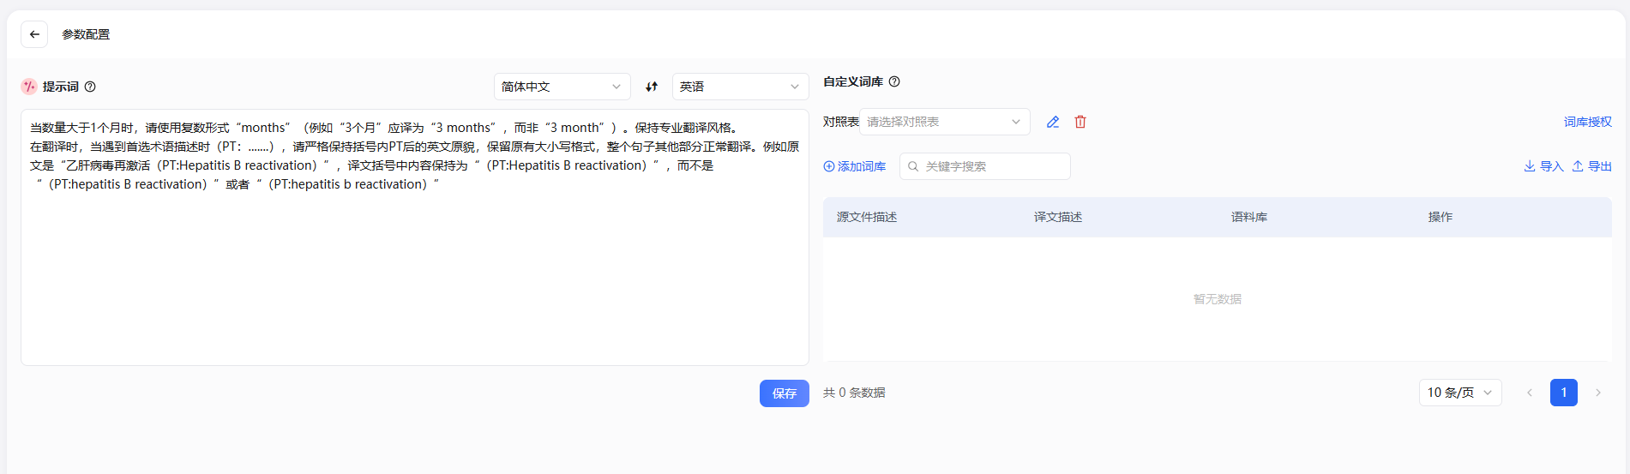This screenshot has height=474, width=1630.
Task: Go to the next page arrow
Action: pyautogui.click(x=1598, y=393)
